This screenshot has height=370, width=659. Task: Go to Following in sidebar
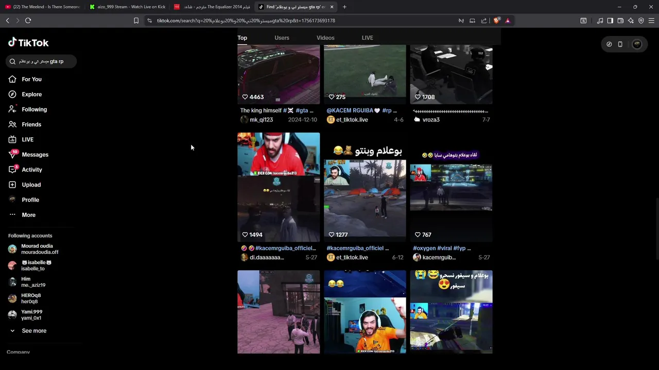click(x=34, y=109)
